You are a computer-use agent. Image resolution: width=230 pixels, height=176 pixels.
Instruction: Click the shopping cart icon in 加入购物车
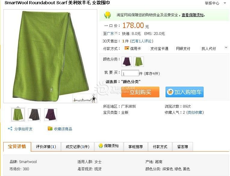pyautogui.click(x=170, y=92)
